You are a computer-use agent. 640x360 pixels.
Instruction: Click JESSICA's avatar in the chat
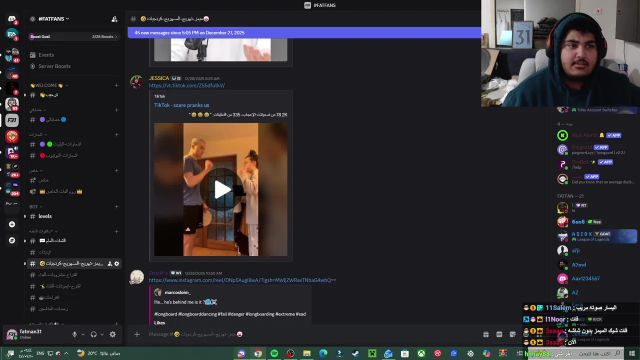136,82
